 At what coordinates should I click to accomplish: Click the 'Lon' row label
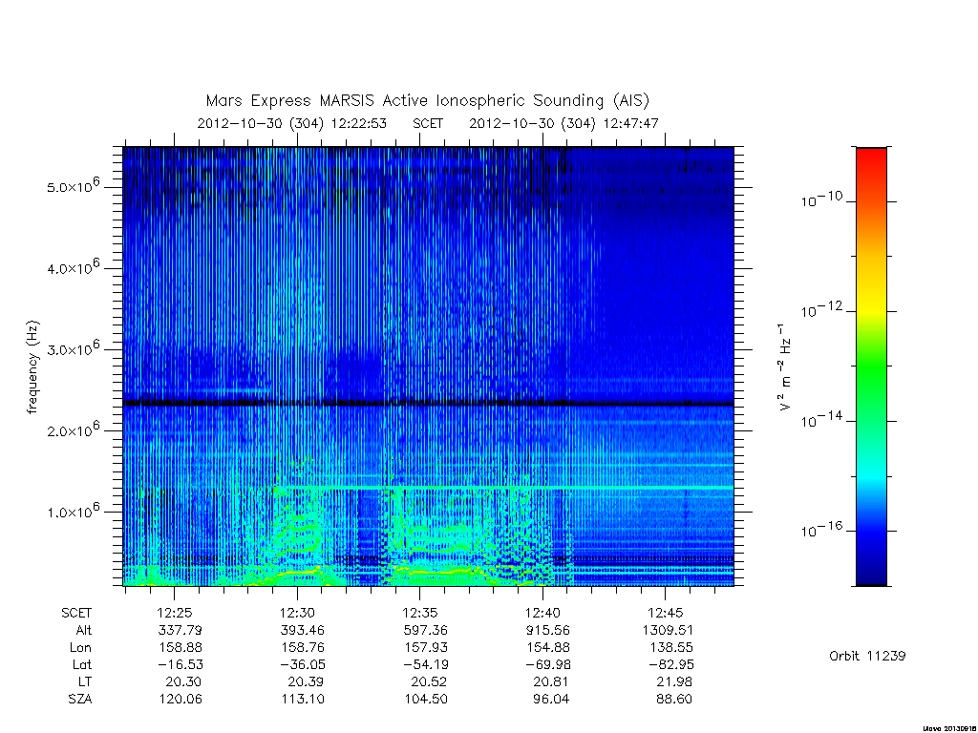[x=80, y=648]
